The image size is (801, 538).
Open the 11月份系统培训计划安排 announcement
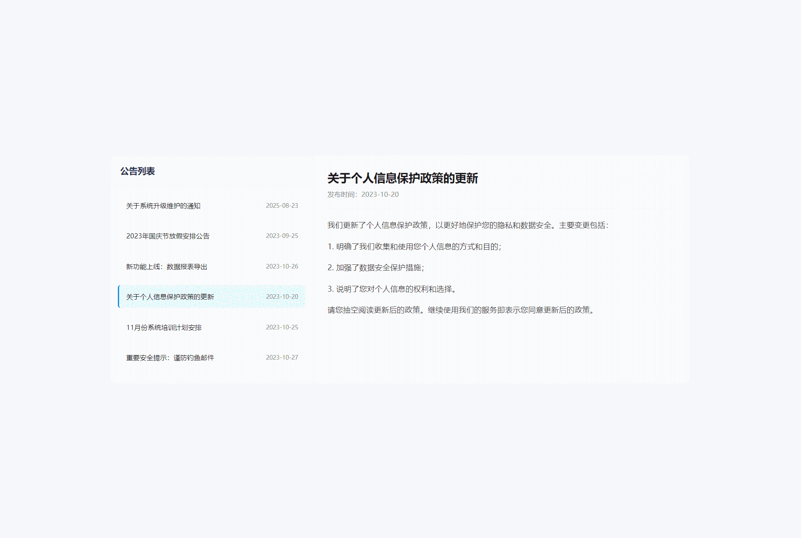(164, 327)
